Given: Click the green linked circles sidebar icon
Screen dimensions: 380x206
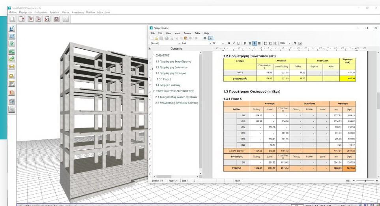Looking at the screenshot, I should point(12,59).
